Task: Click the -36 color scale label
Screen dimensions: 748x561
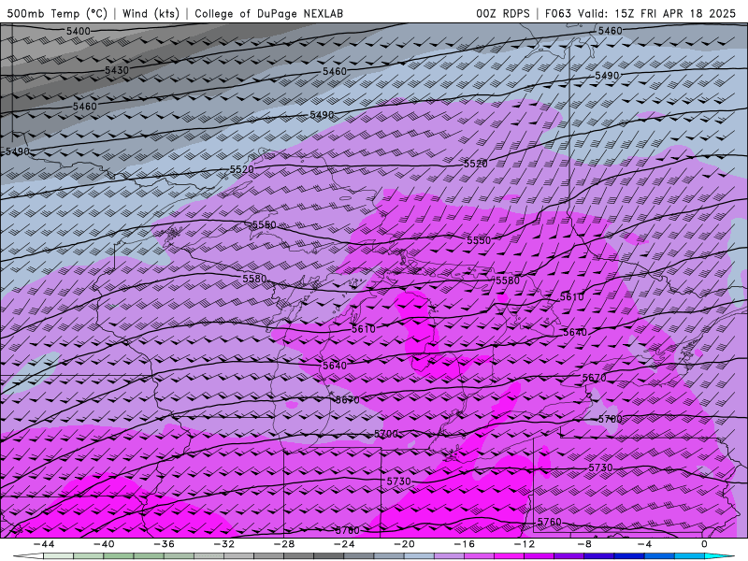Action: (x=165, y=544)
